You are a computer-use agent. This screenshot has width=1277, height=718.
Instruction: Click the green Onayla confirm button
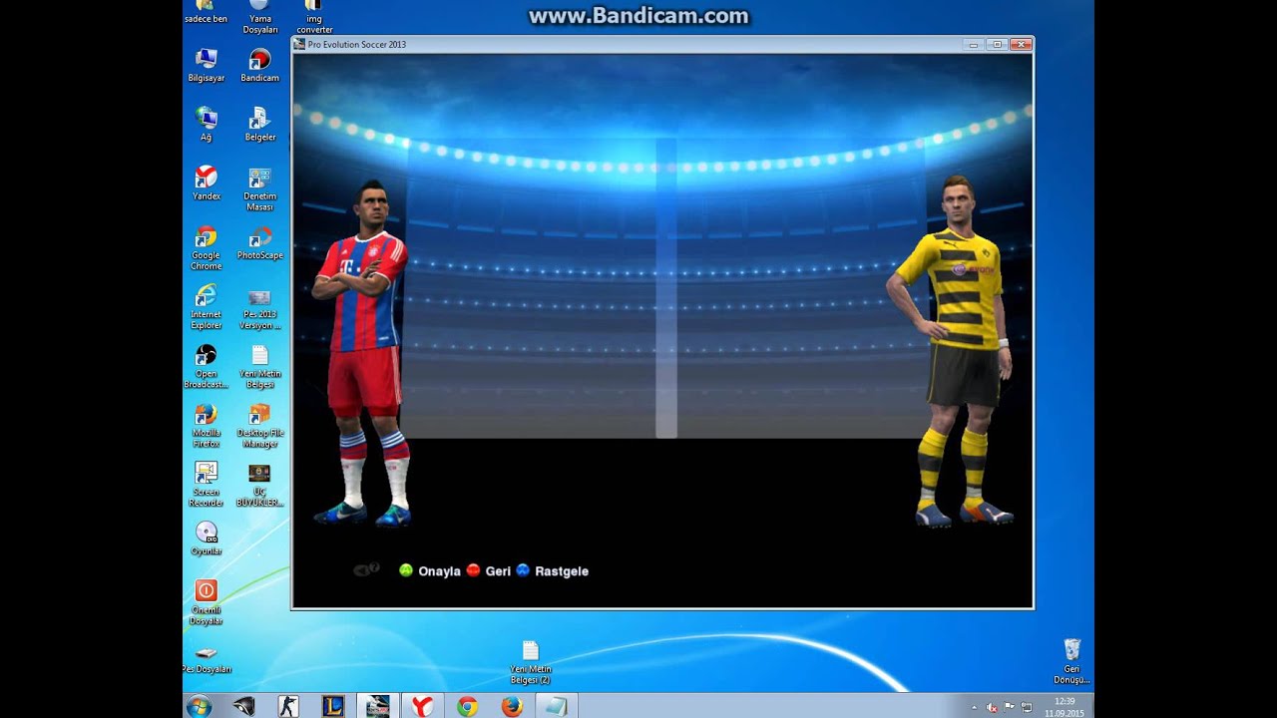[430, 571]
